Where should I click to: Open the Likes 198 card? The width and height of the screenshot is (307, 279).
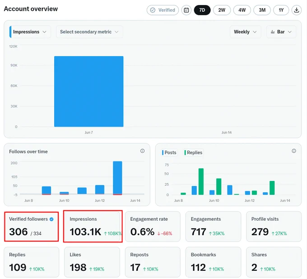pos(92,262)
